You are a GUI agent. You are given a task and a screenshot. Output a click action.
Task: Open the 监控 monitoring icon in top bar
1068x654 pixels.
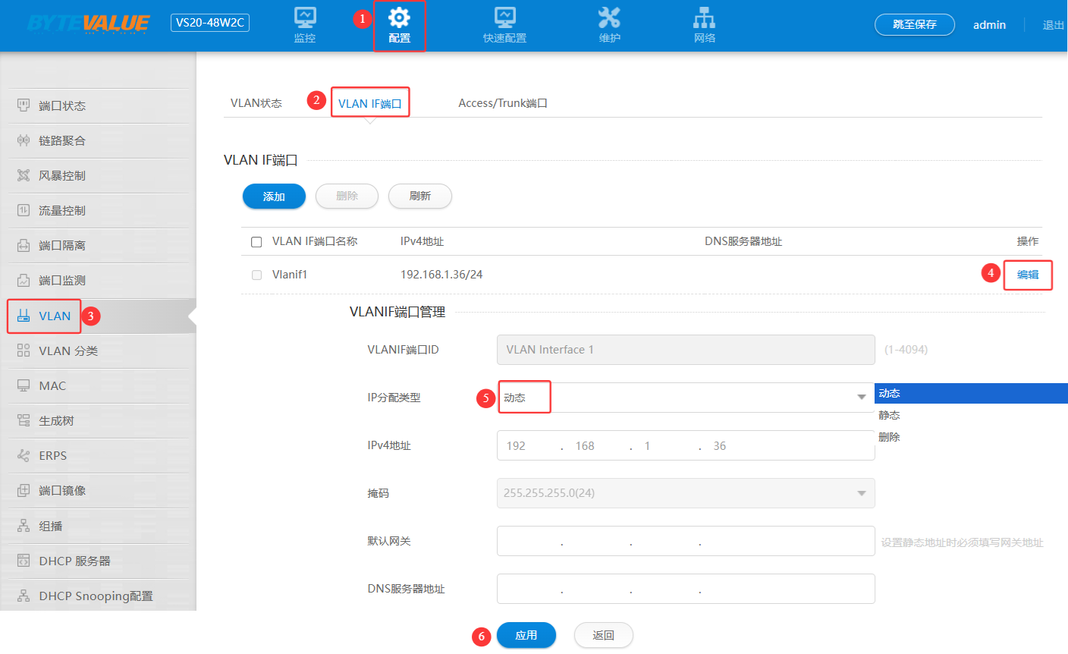(305, 18)
